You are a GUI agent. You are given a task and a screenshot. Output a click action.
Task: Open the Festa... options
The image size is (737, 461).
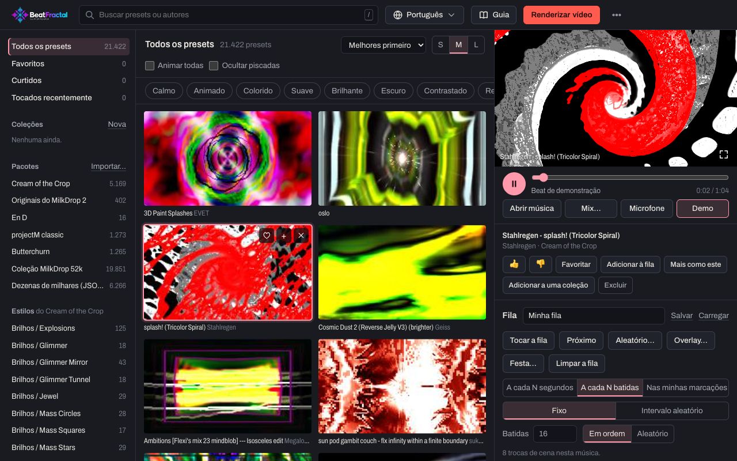(523, 364)
